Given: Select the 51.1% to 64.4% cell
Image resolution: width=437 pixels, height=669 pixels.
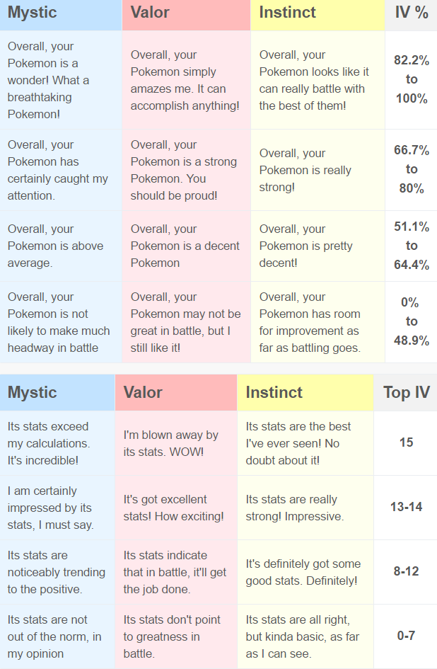Looking at the screenshot, I should click(411, 246).
